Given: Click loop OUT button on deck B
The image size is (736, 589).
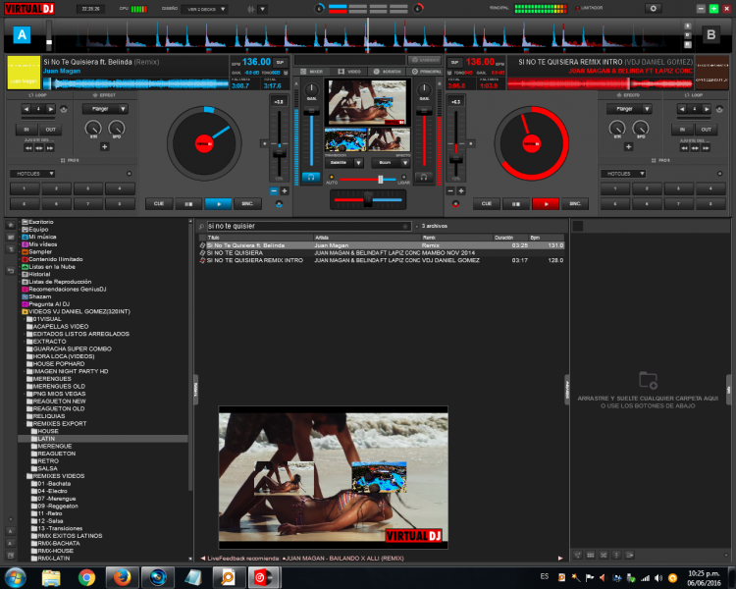Looking at the screenshot, I should point(706,130).
